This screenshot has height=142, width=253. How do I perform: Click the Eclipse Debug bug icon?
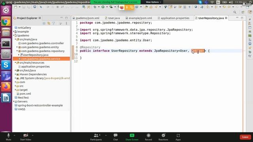coord(95,7)
